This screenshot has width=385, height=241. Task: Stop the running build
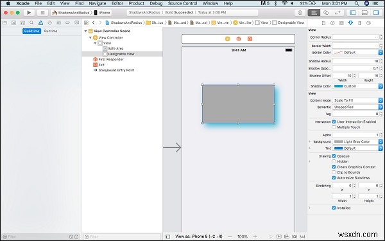[42, 13]
